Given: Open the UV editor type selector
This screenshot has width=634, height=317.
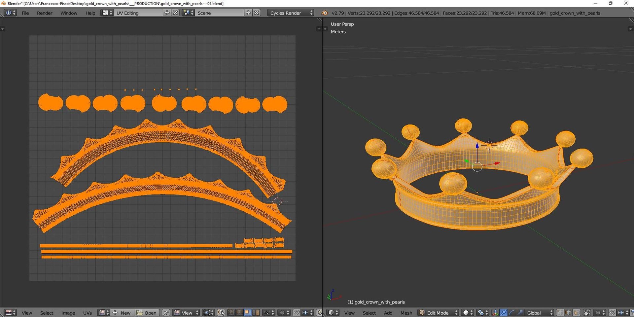Looking at the screenshot, I should coord(11,313).
